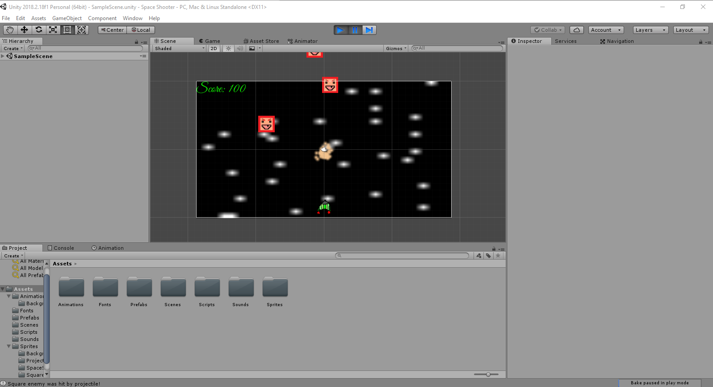Viewport: 713px width, 387px height.
Task: Open the Collab dropdown
Action: tap(548, 30)
